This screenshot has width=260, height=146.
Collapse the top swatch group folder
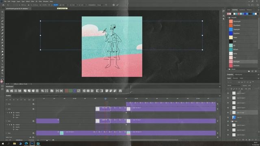click(x=227, y=17)
